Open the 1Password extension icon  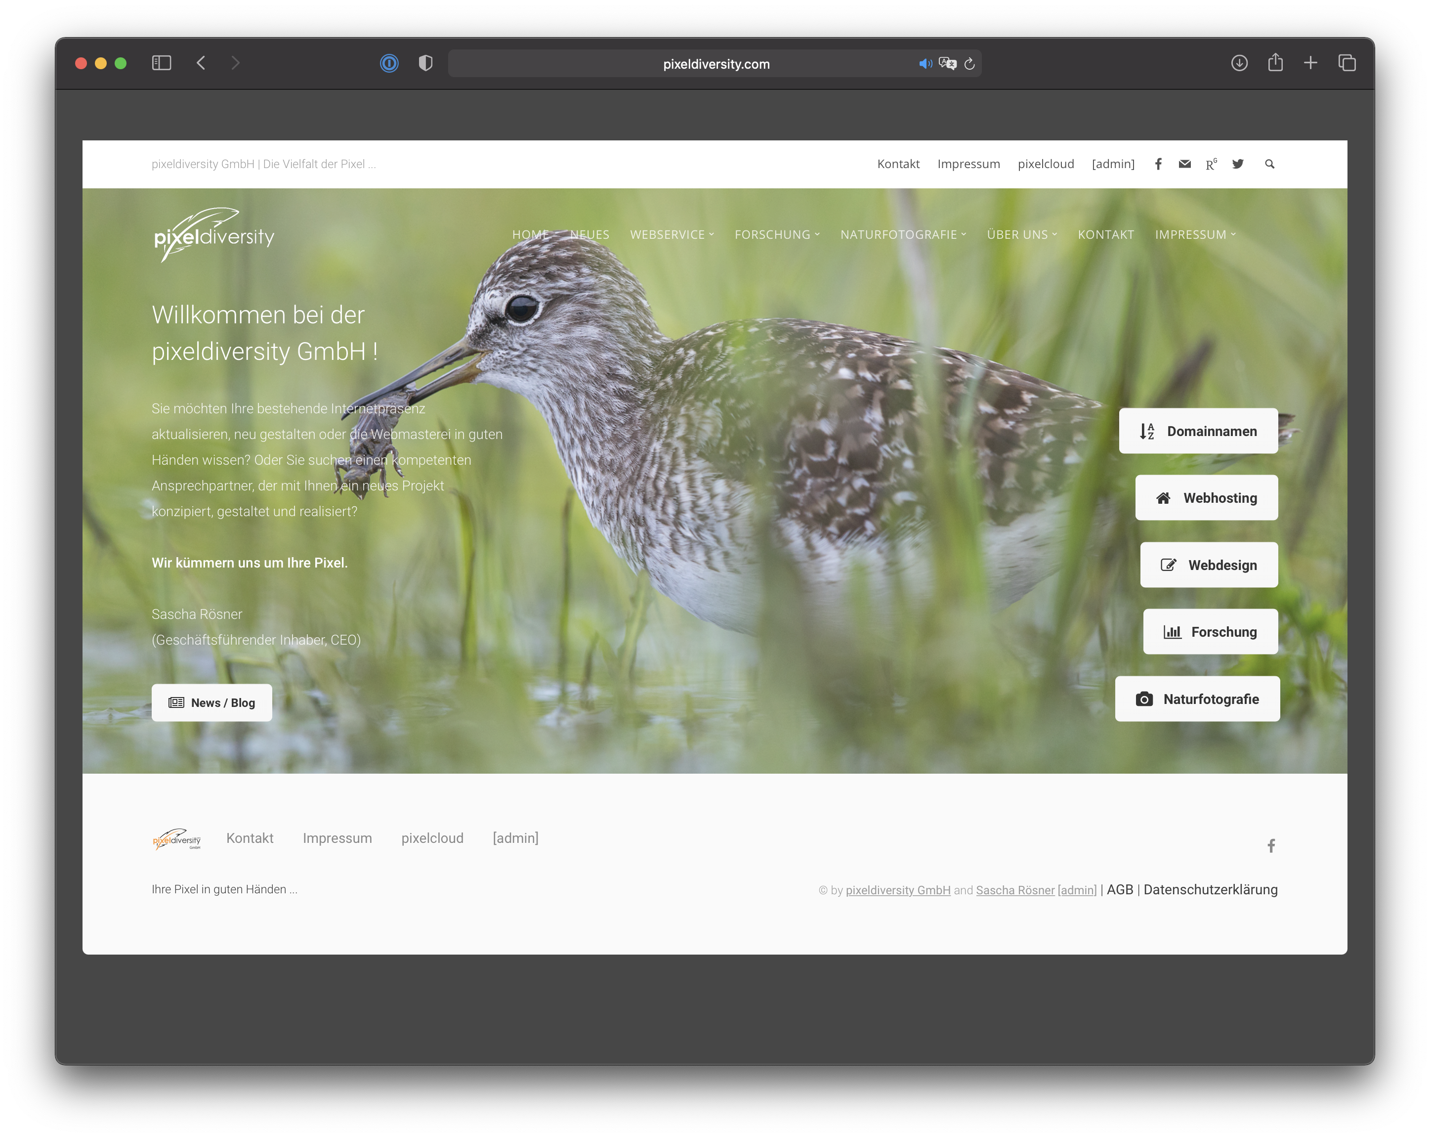(x=389, y=63)
